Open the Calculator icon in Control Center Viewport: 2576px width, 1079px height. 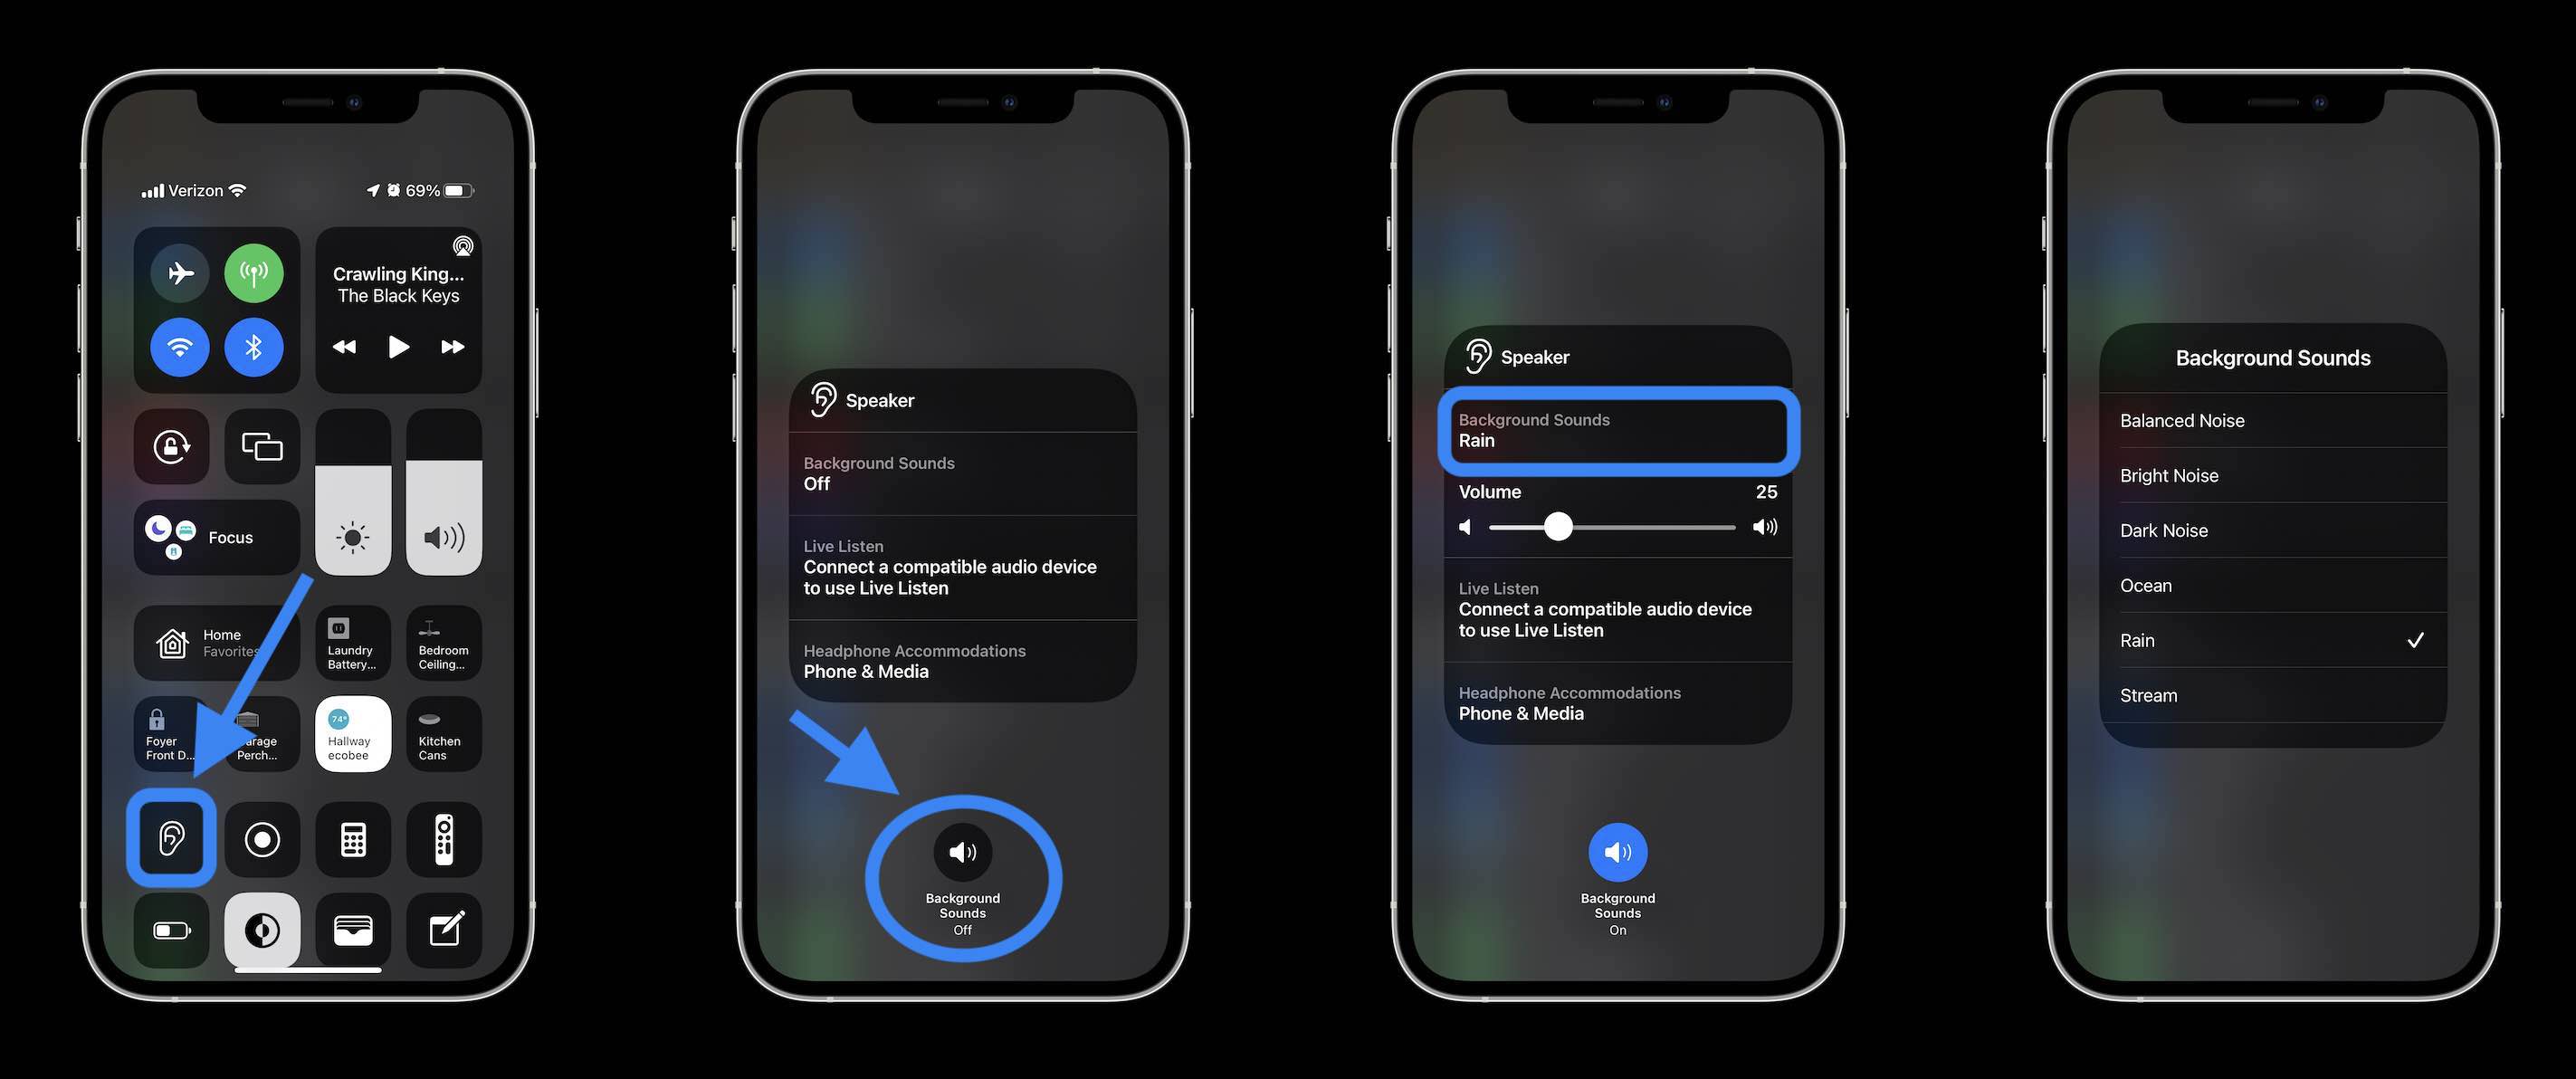tap(351, 836)
